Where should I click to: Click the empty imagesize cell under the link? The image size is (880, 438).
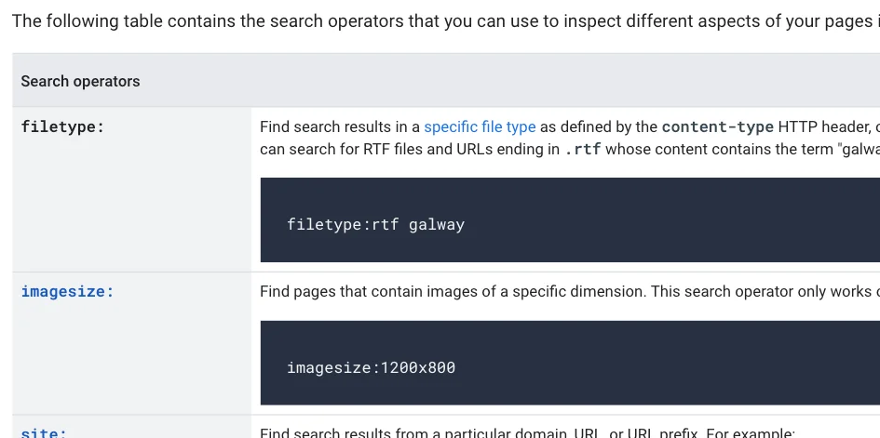point(132,356)
